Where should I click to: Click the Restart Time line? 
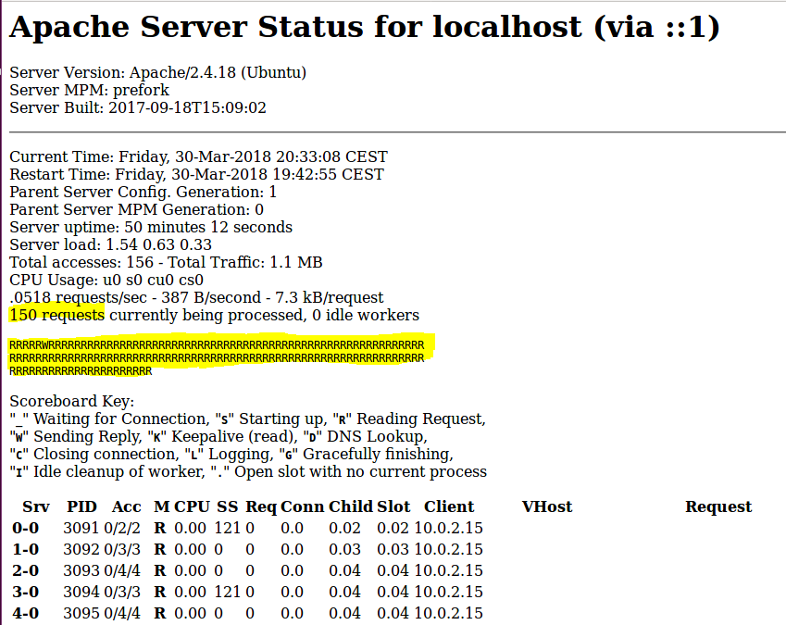pos(196,174)
